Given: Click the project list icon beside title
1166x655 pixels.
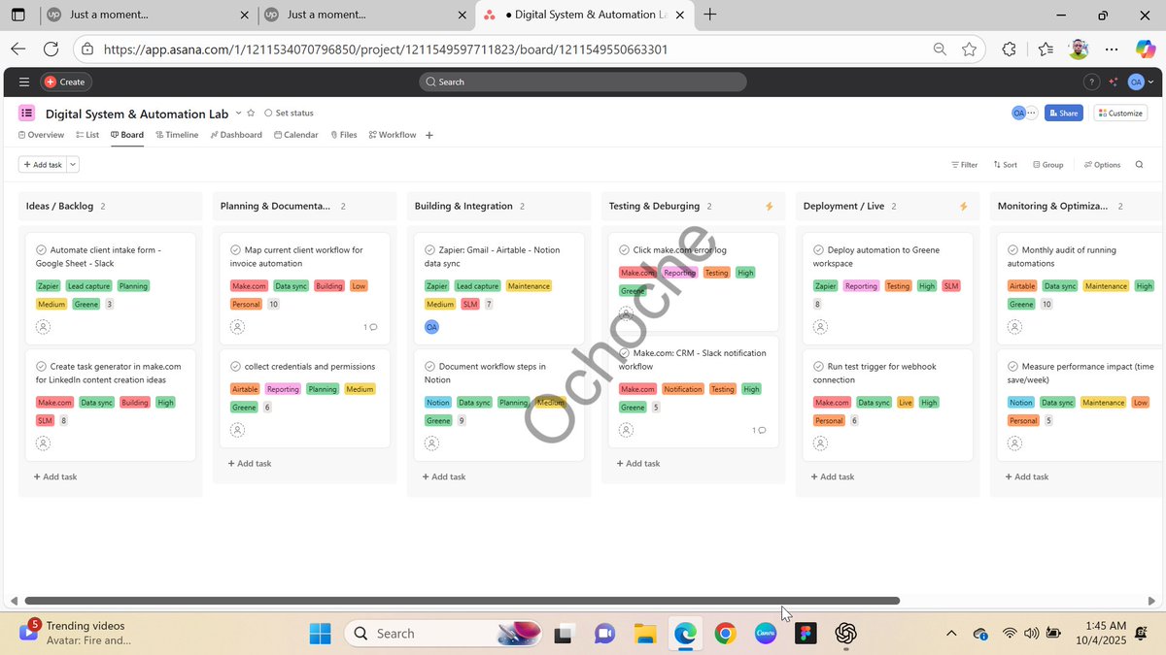Looking at the screenshot, I should pos(27,114).
